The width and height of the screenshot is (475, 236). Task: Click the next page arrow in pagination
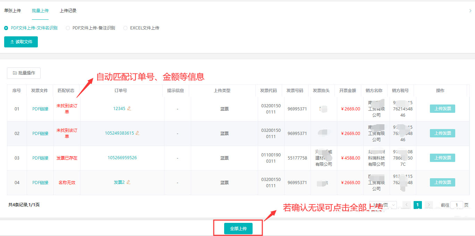pos(429,205)
